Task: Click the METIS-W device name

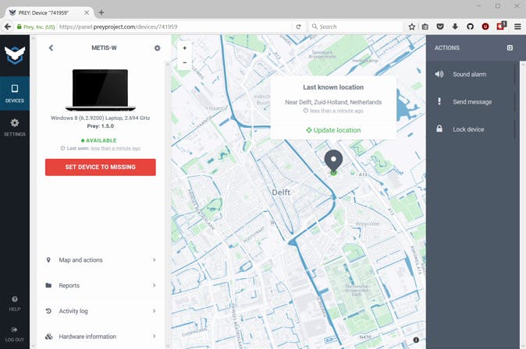Action: [104, 48]
